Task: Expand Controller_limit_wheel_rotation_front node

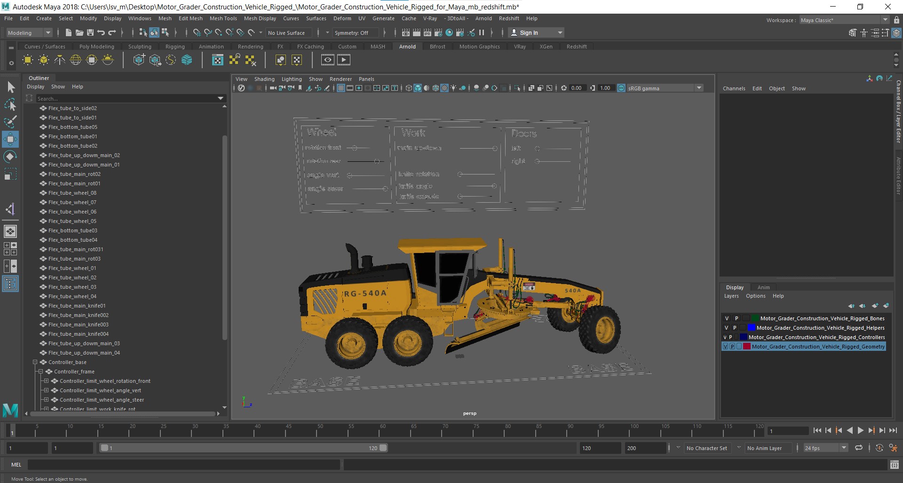Action: 46,381
